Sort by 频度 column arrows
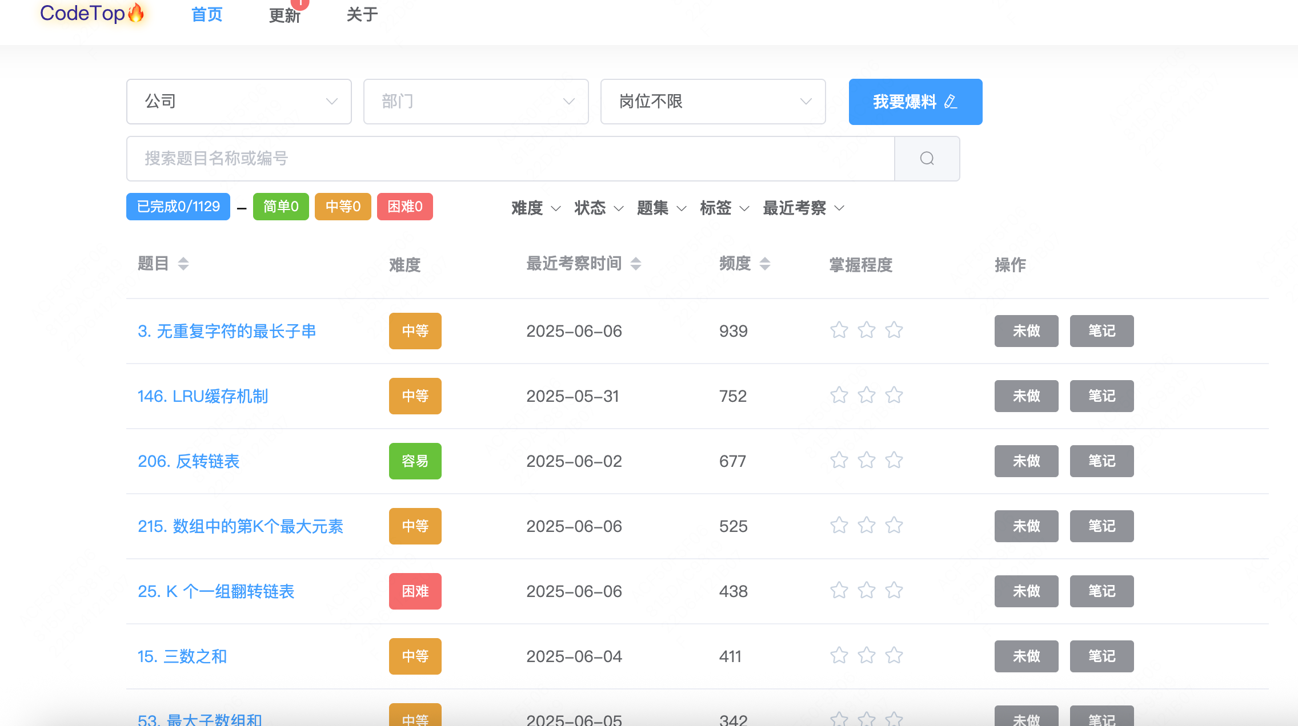1298x726 pixels. [765, 264]
